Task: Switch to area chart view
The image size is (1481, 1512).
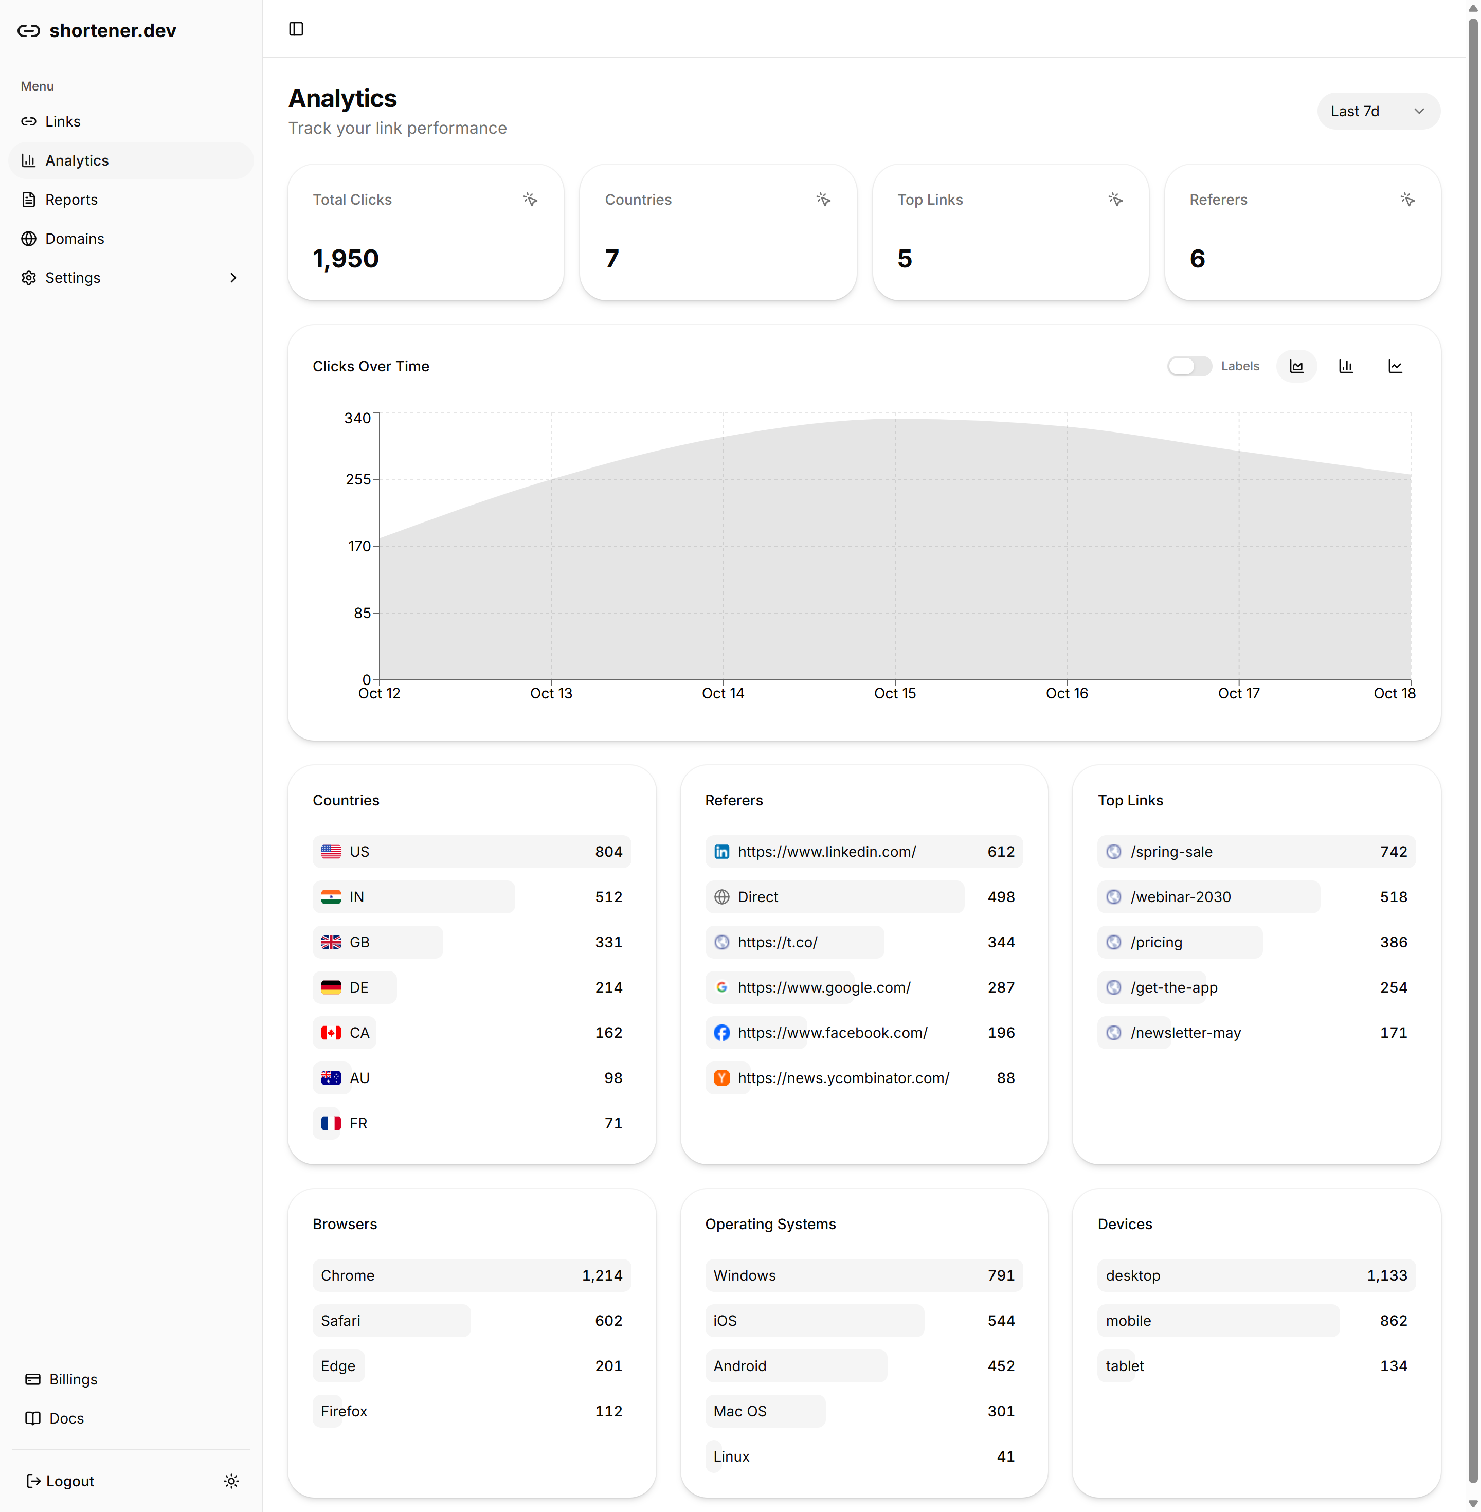Action: [x=1296, y=366]
